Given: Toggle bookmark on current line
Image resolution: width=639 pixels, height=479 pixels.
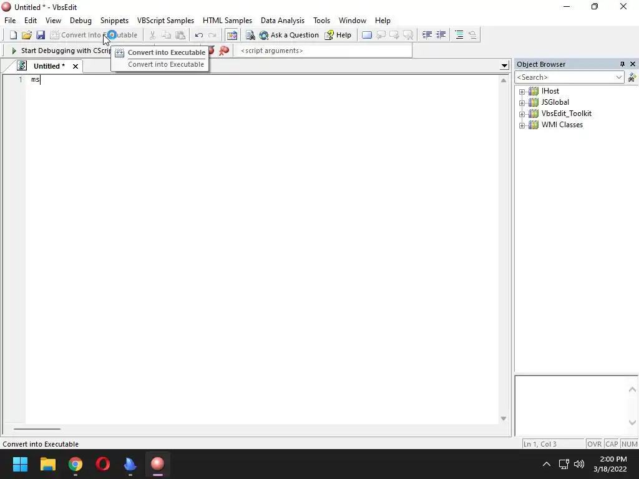Looking at the screenshot, I should coord(367,35).
